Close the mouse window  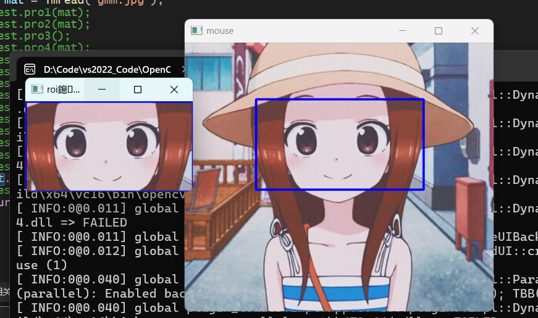(x=475, y=31)
